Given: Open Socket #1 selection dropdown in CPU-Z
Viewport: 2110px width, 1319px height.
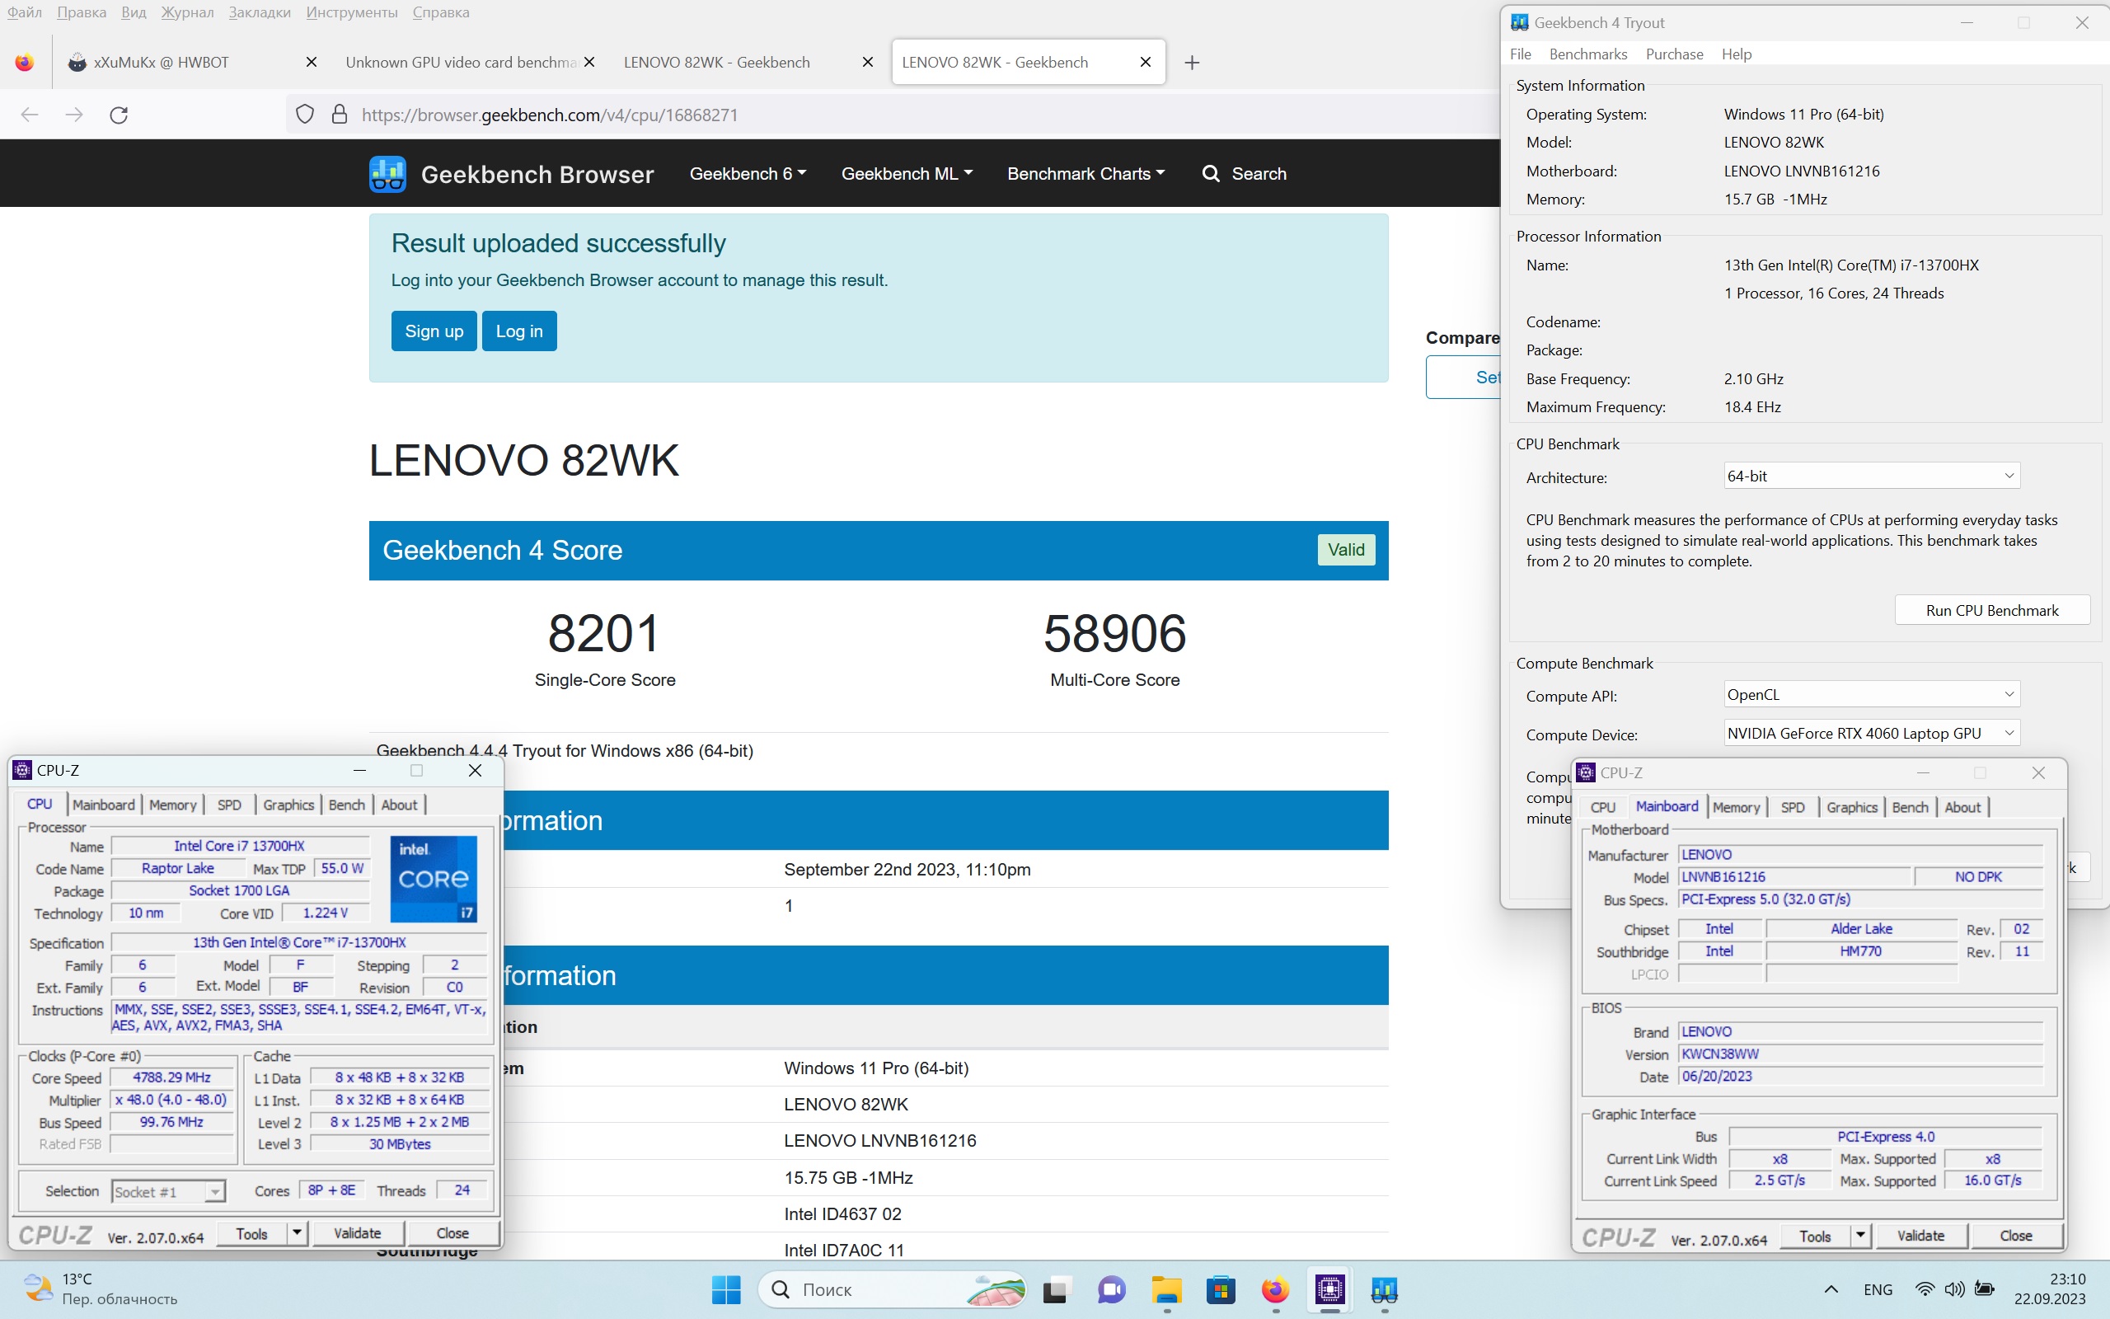Looking at the screenshot, I should click(x=169, y=1192).
